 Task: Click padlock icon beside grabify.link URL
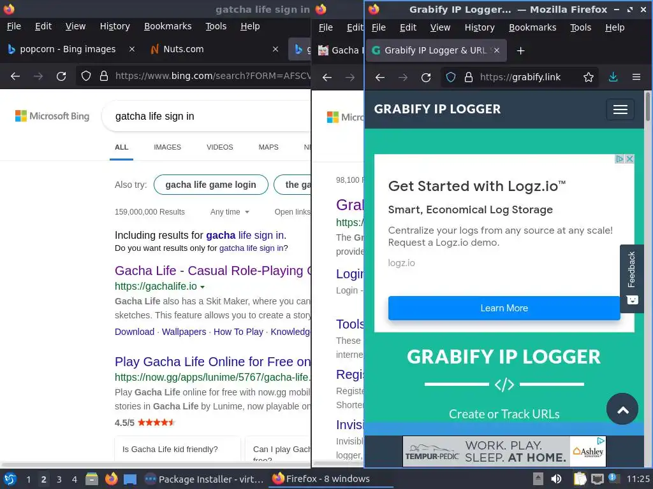[469, 77]
